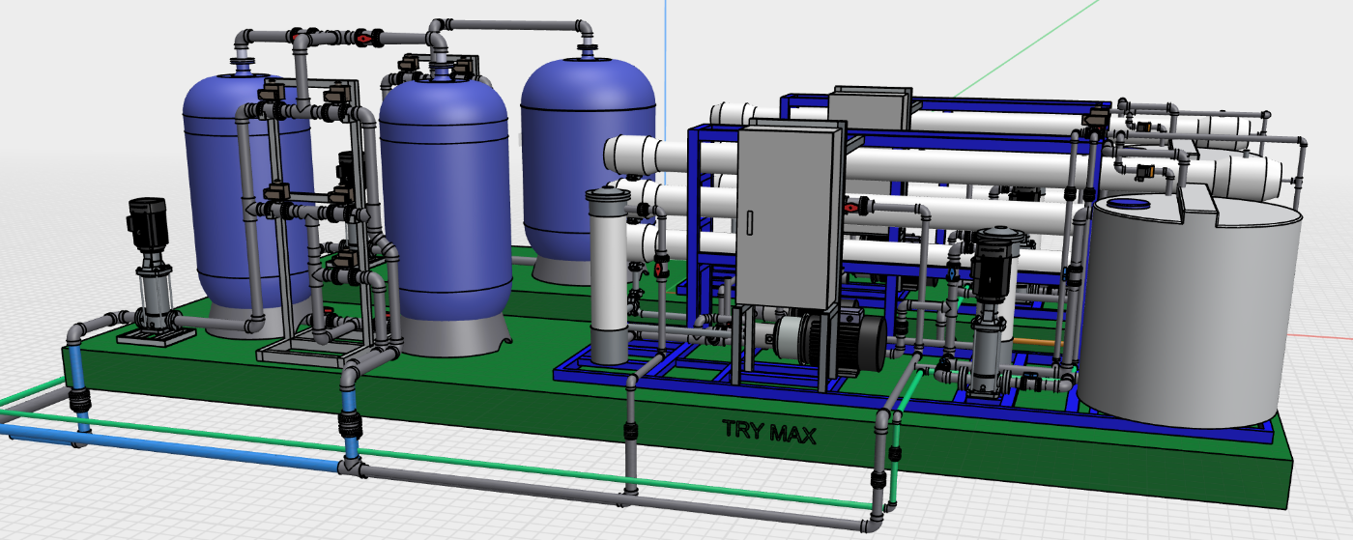Click the rear gray cabinet on frame
1353x540 pixels.
[x=872, y=104]
